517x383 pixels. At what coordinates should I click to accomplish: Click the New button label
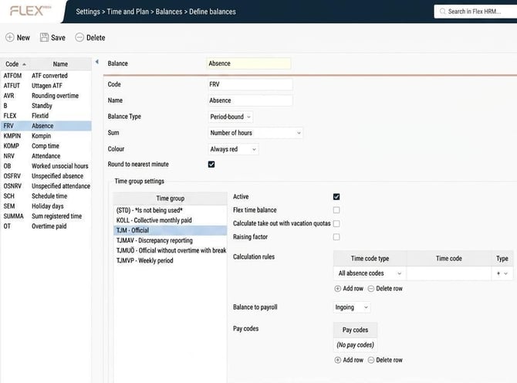pos(23,38)
